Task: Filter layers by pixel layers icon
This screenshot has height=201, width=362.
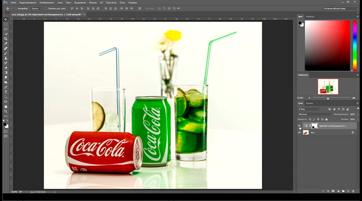Action: coord(329,109)
